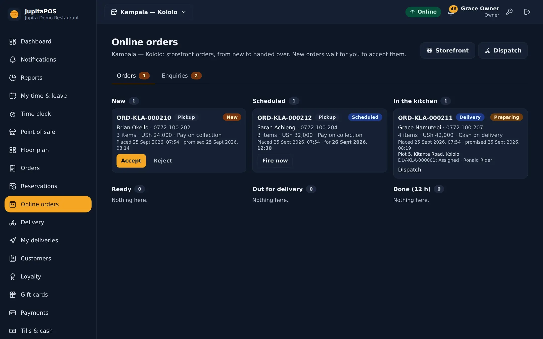Switch to the Orders tab
543x339 pixels.
coord(133,76)
